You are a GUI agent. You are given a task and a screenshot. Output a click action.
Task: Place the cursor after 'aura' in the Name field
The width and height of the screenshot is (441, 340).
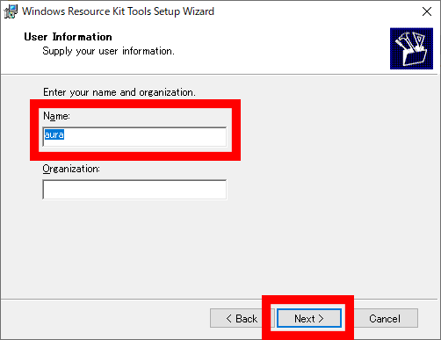click(66, 135)
